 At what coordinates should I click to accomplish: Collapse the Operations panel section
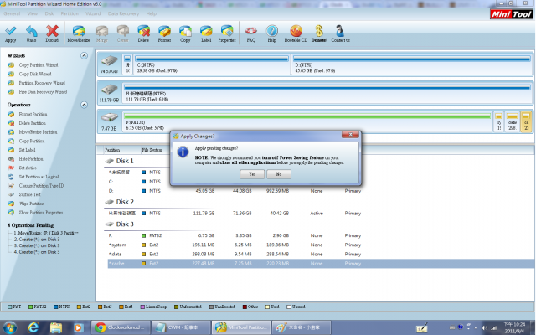84,105
